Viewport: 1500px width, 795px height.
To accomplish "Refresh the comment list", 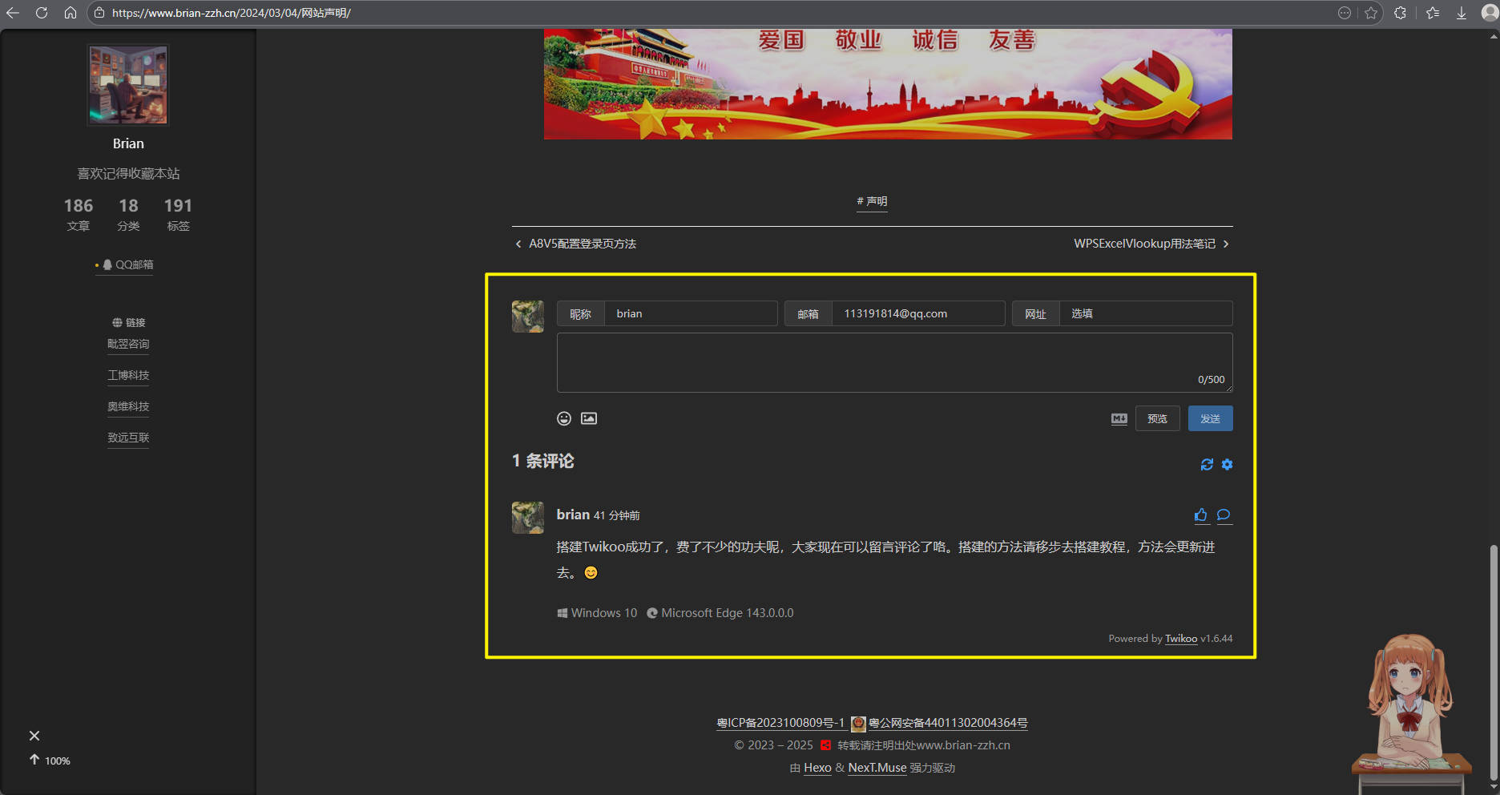I will pos(1208,464).
